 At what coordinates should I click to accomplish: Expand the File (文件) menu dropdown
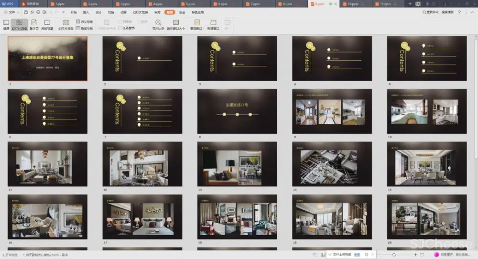tap(11, 12)
